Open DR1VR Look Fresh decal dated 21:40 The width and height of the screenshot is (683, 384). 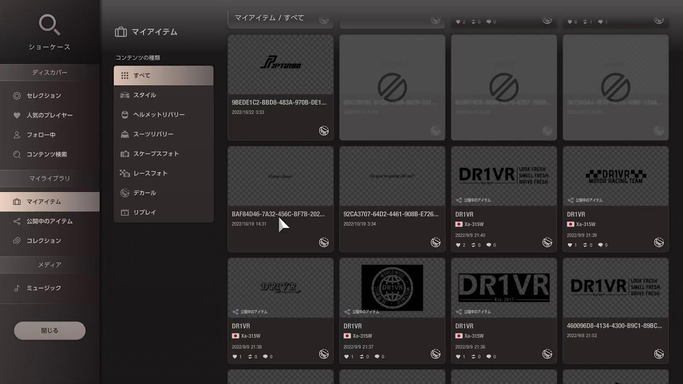tap(504, 176)
